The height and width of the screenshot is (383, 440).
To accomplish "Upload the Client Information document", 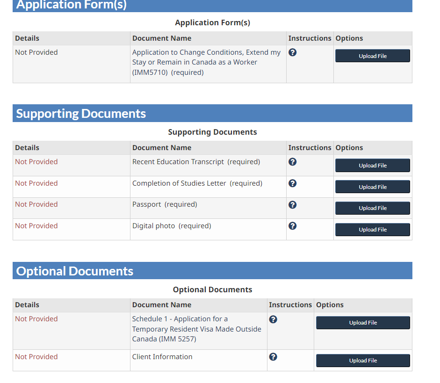I will coord(363,360).
